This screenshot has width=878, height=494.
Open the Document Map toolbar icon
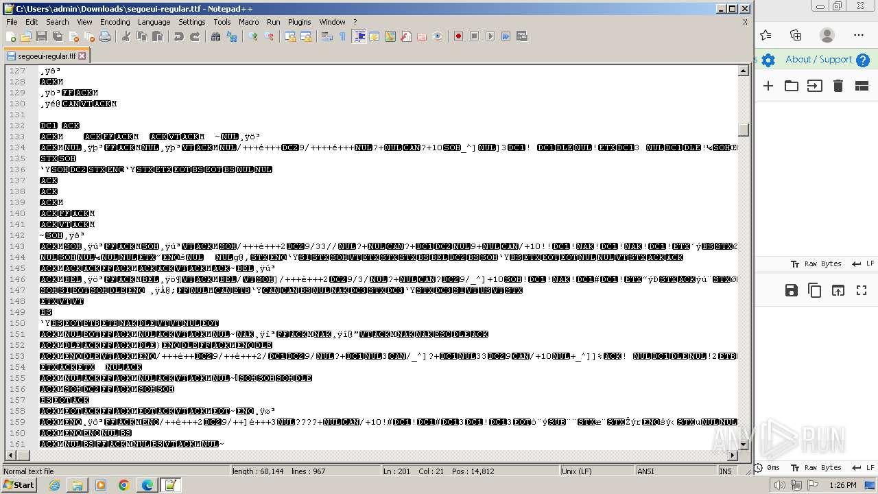pos(390,36)
